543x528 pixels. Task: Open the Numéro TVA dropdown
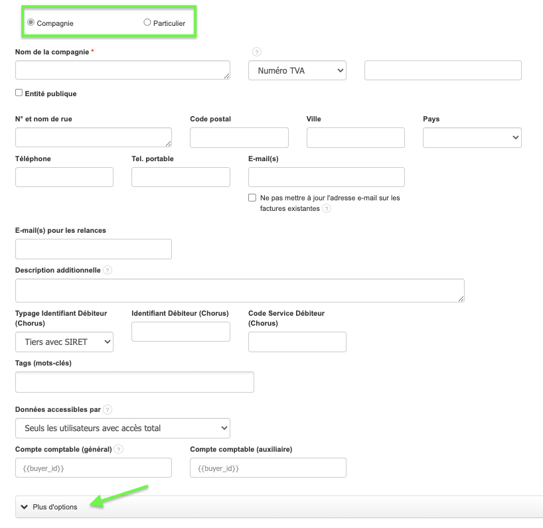297,70
